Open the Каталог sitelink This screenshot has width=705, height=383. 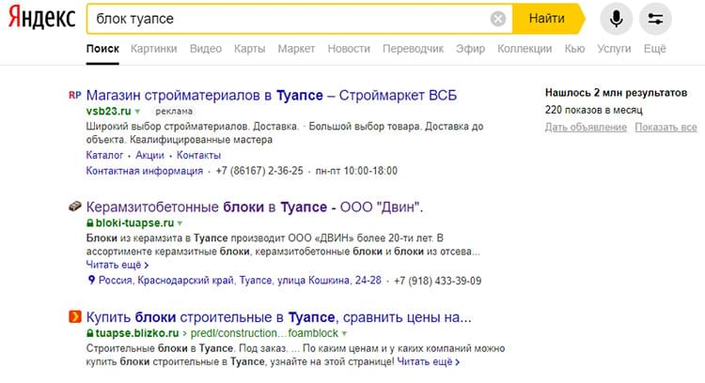[104, 155]
